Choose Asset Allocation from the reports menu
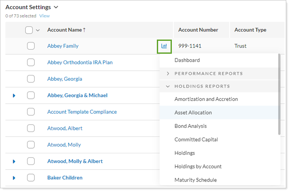 193,112
